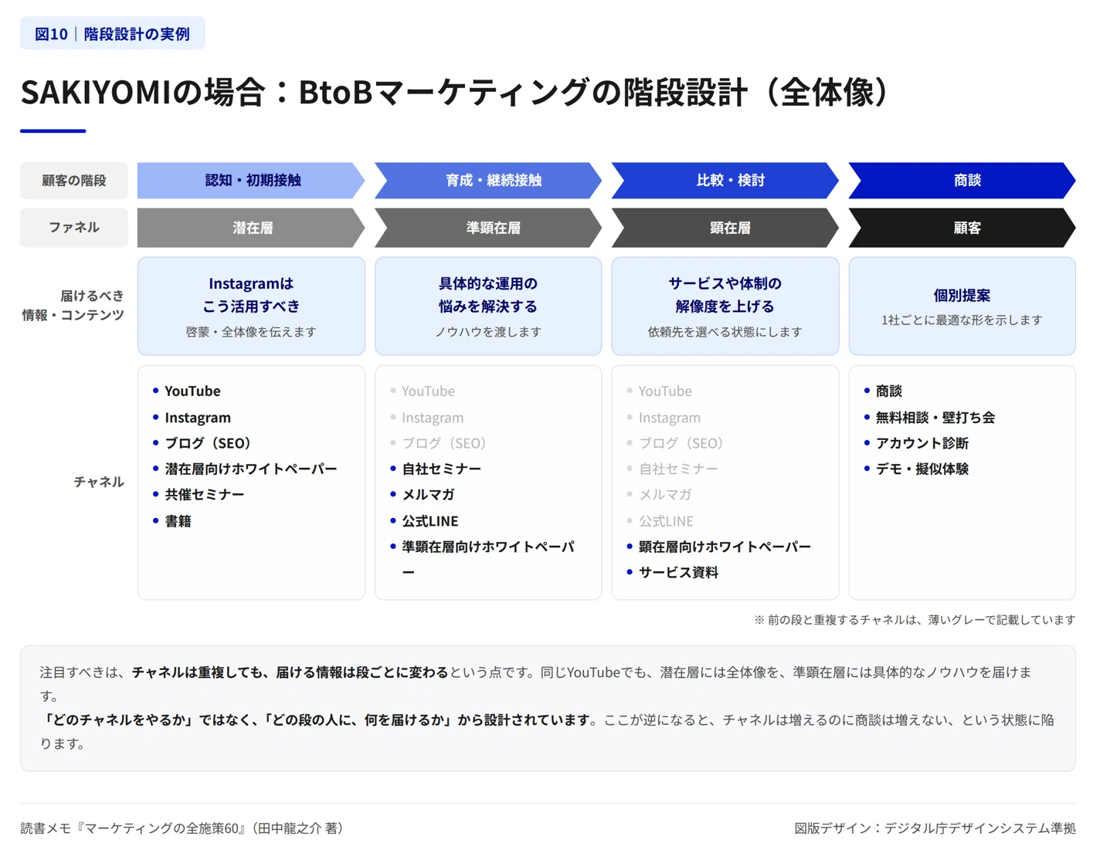
Task: Select the bold '公式LINE' channel item
Action: coord(430,521)
